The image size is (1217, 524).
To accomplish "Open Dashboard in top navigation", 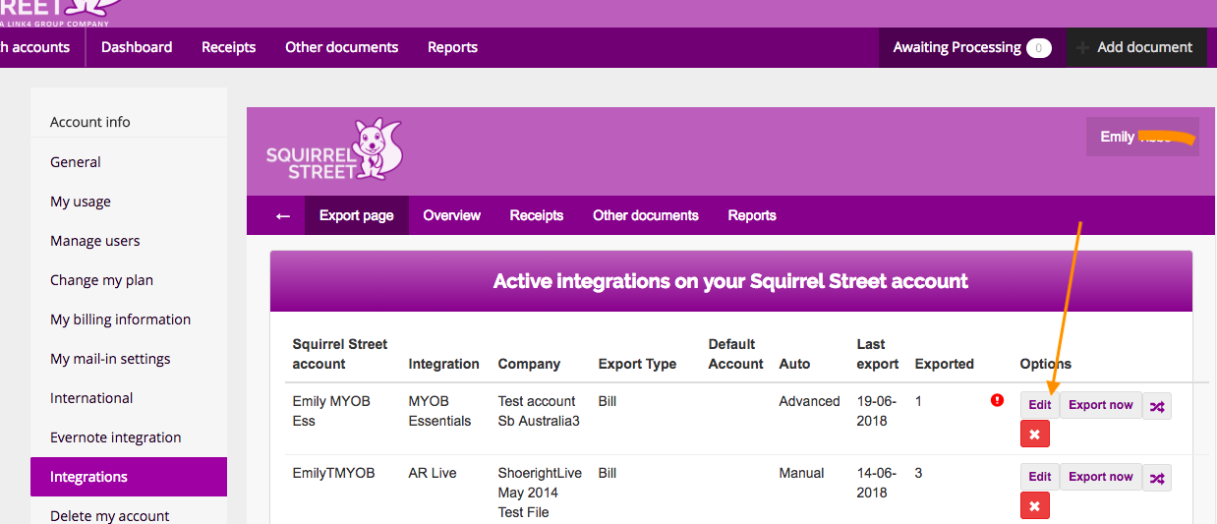I will pos(137,47).
